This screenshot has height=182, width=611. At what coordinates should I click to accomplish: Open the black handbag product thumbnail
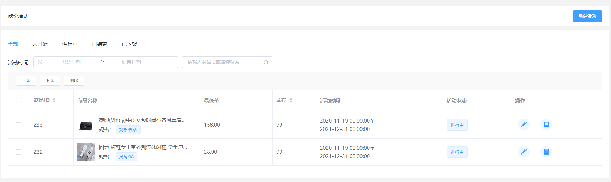[x=86, y=125]
